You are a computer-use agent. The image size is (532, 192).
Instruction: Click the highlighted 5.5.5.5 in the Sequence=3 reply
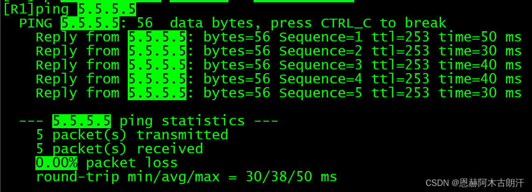[157, 65]
